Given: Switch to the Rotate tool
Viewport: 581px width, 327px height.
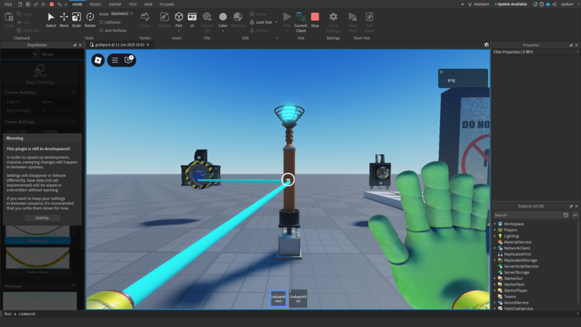Looking at the screenshot, I should (x=90, y=20).
